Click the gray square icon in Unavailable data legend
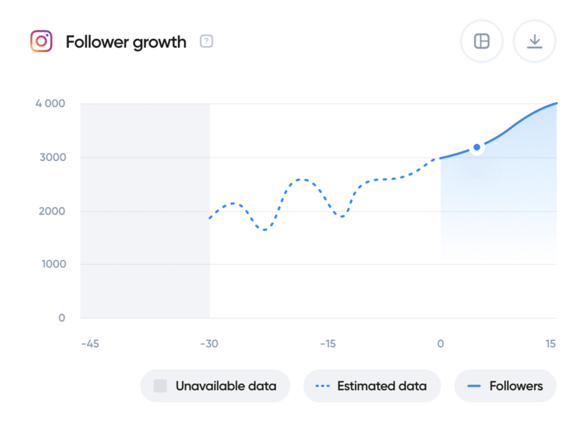587x433 pixels. tap(160, 386)
